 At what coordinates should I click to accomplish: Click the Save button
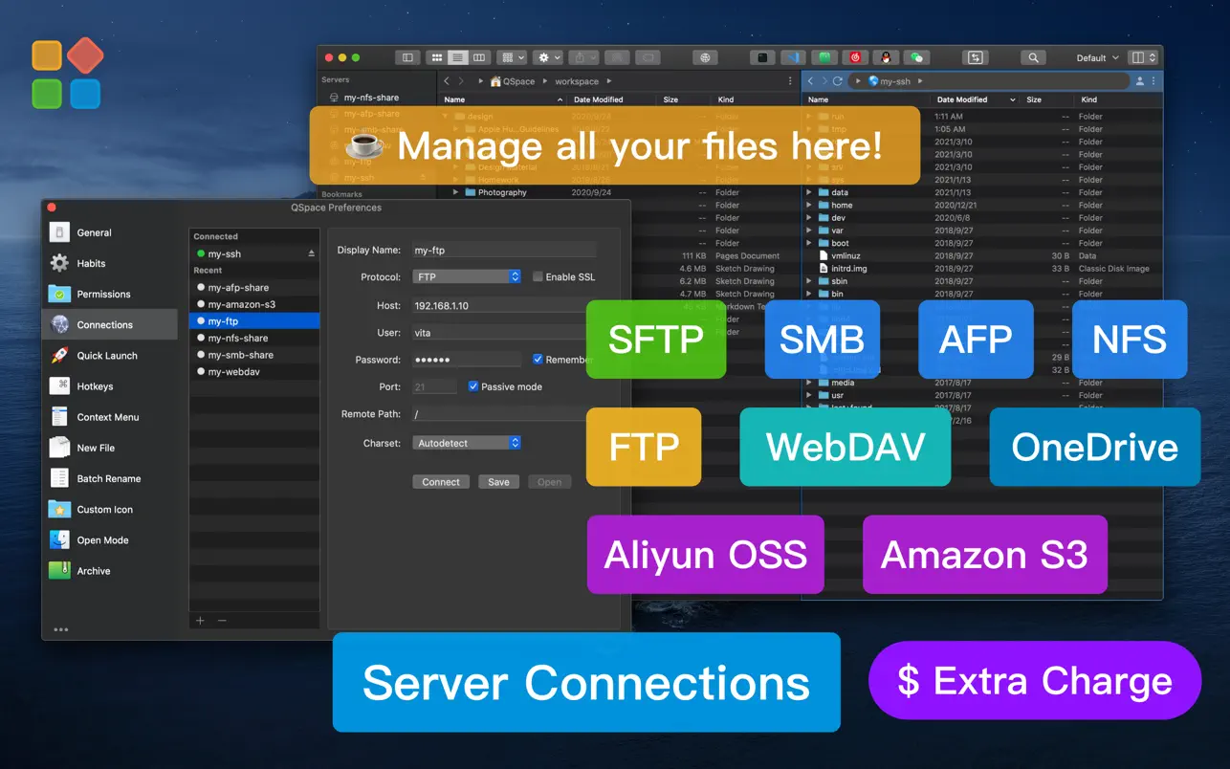[x=498, y=482]
